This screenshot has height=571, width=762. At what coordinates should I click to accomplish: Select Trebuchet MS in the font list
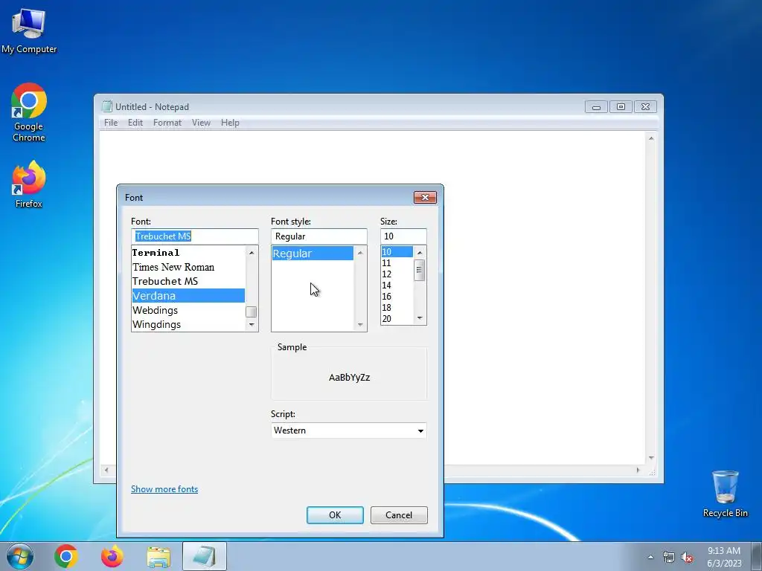[188, 281]
